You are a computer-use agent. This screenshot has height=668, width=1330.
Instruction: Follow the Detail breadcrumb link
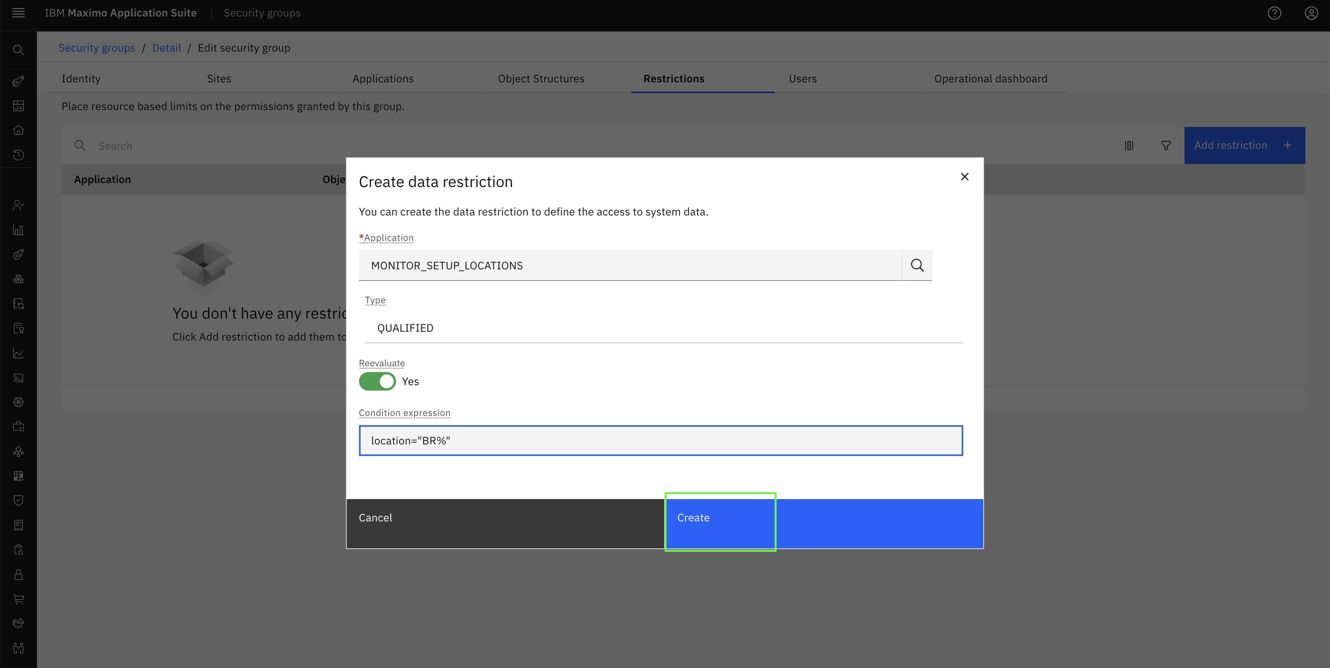[166, 47]
